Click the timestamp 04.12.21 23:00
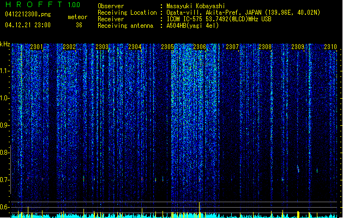 (28, 25)
